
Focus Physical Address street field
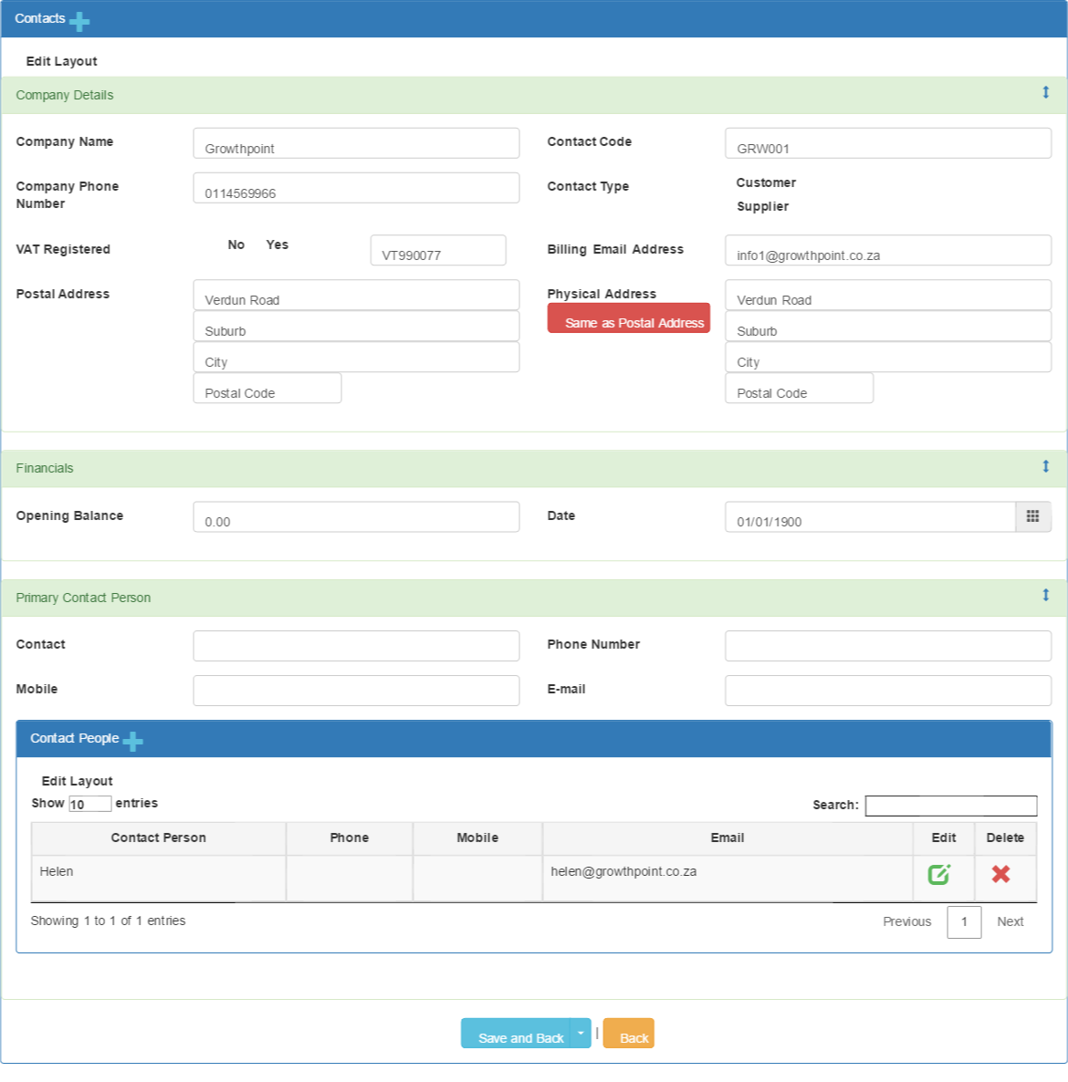tap(888, 295)
